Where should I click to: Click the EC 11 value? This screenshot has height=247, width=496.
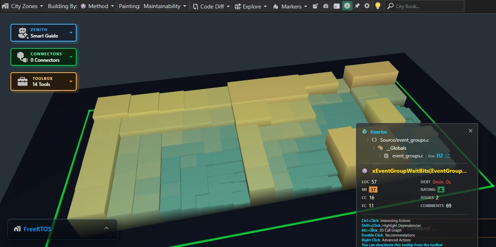(371, 206)
